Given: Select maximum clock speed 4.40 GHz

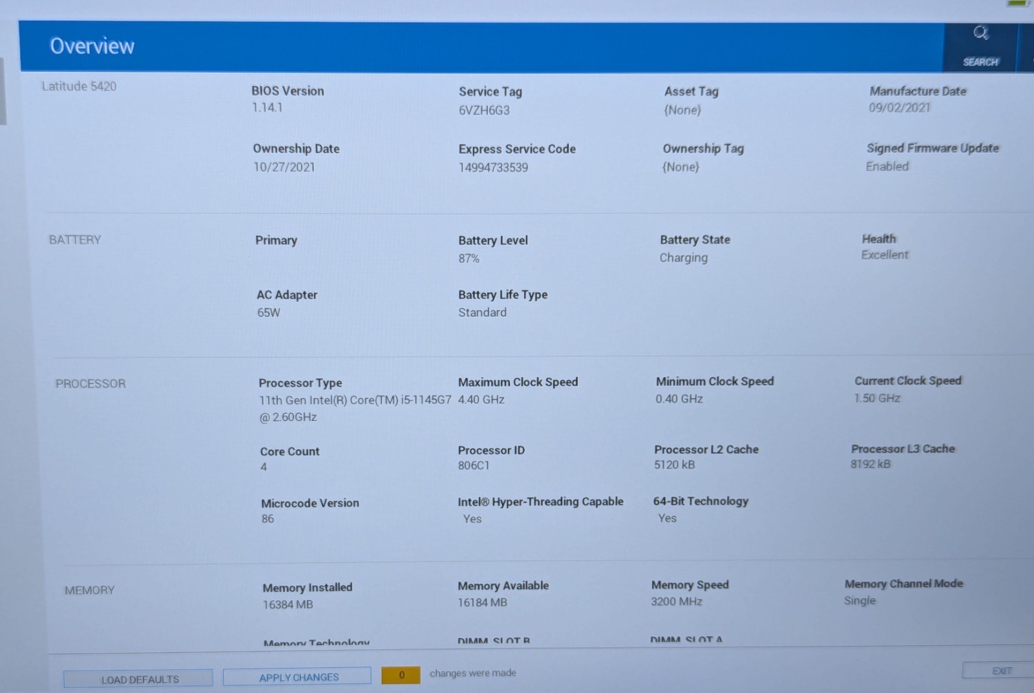Looking at the screenshot, I should (x=481, y=400).
